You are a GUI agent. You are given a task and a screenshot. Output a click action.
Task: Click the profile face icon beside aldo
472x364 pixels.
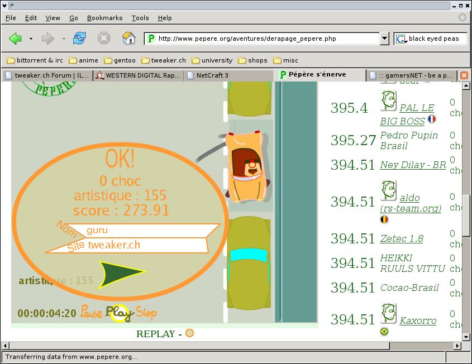coord(388,191)
